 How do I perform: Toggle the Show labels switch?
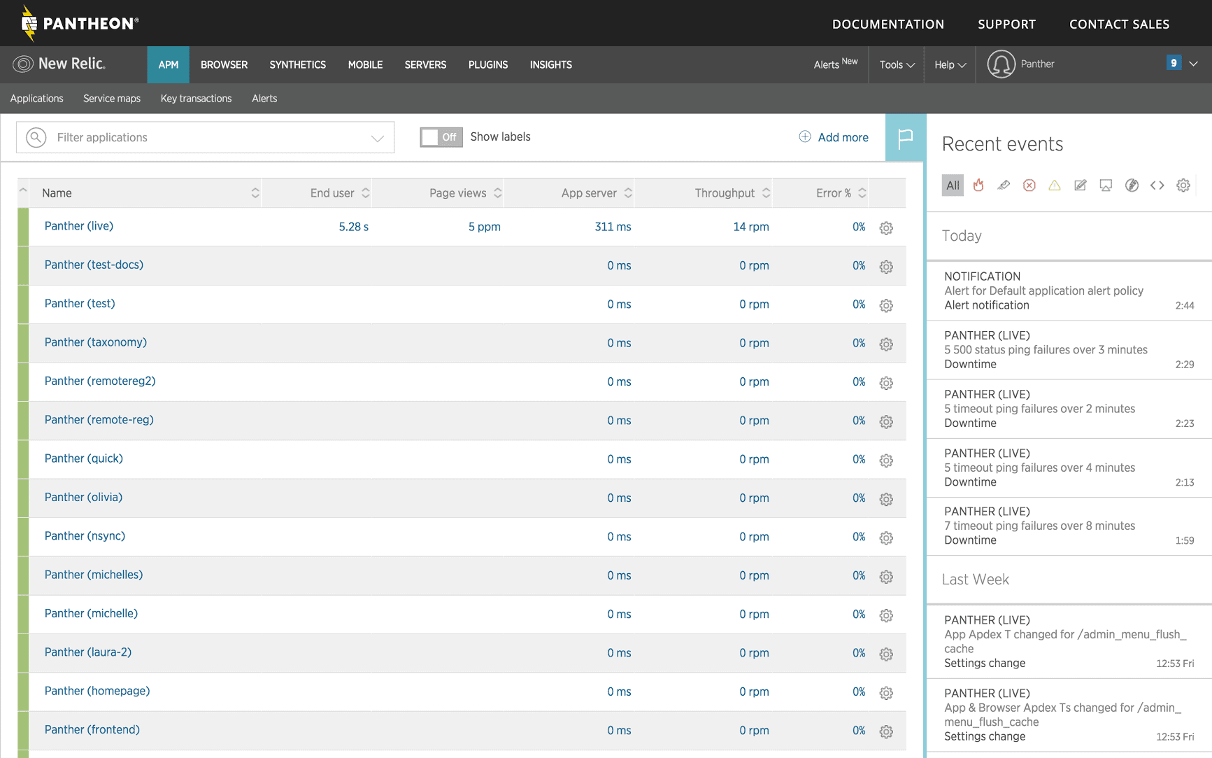click(x=441, y=137)
